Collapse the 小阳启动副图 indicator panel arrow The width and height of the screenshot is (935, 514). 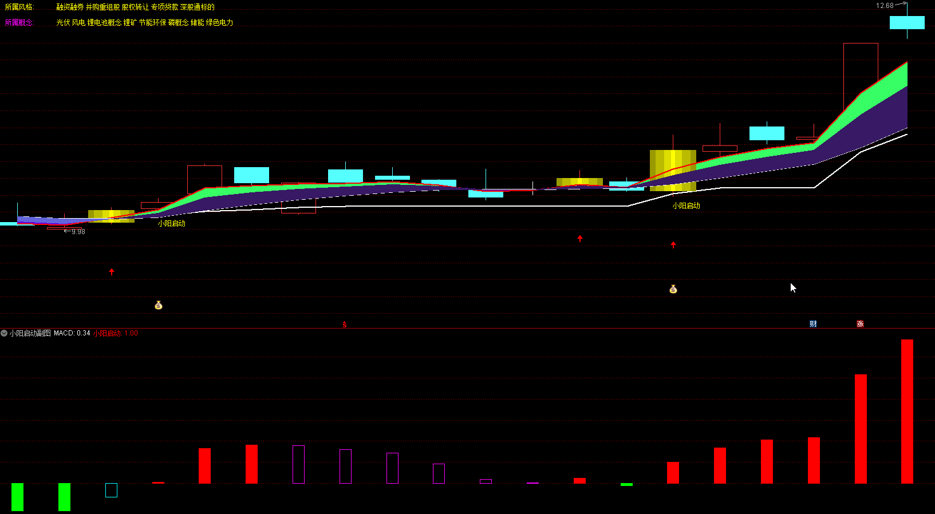(x=4, y=333)
